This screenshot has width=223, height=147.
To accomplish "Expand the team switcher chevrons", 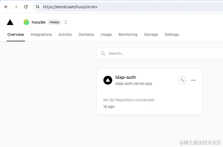I will point(66,22).
